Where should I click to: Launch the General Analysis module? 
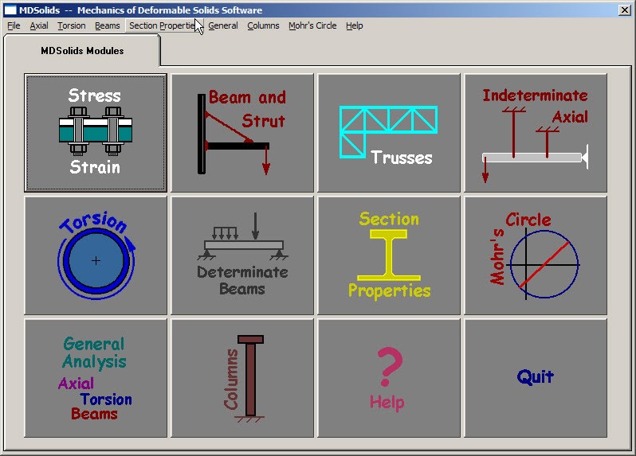coord(96,378)
